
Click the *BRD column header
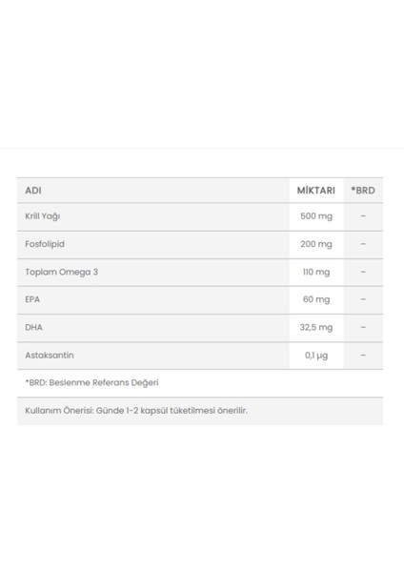[363, 191]
